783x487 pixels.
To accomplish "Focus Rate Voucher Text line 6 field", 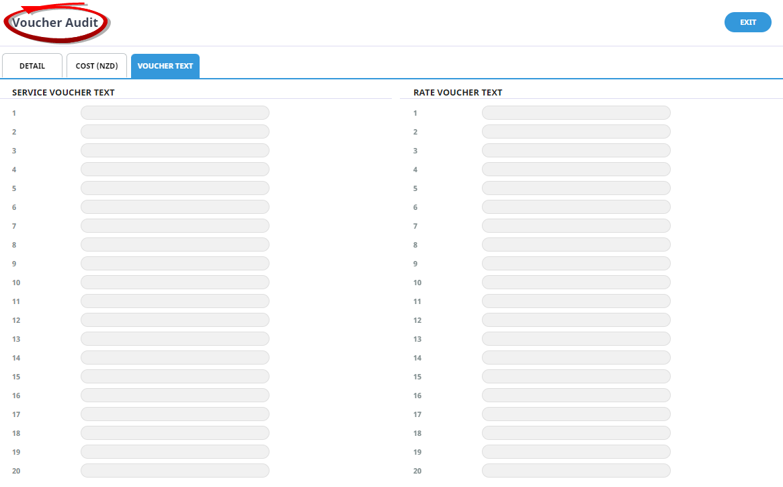I will [576, 207].
